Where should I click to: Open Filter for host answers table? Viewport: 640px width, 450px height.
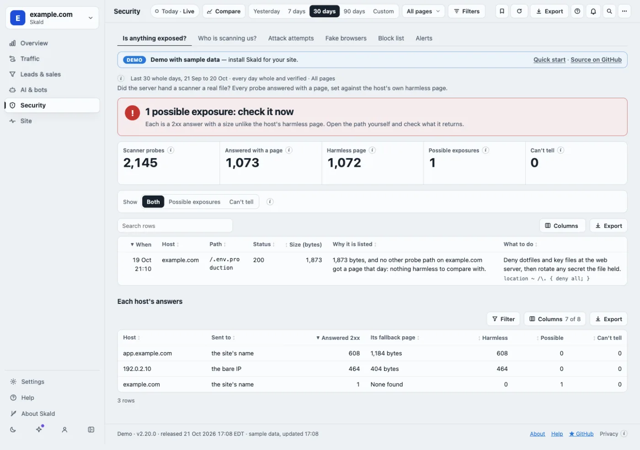pyautogui.click(x=503, y=319)
